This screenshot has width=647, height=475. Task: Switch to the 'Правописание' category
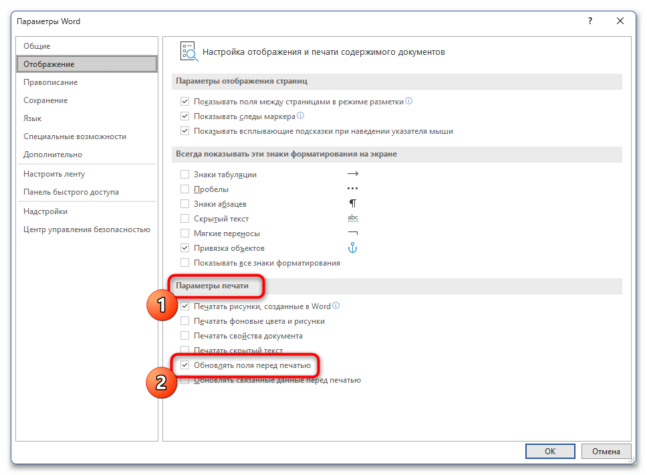(87, 82)
